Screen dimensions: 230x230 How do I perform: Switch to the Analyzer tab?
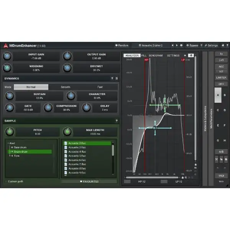(132, 56)
